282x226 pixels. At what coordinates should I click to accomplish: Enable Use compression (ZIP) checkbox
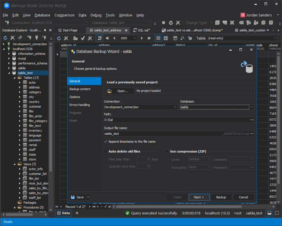click(x=167, y=152)
